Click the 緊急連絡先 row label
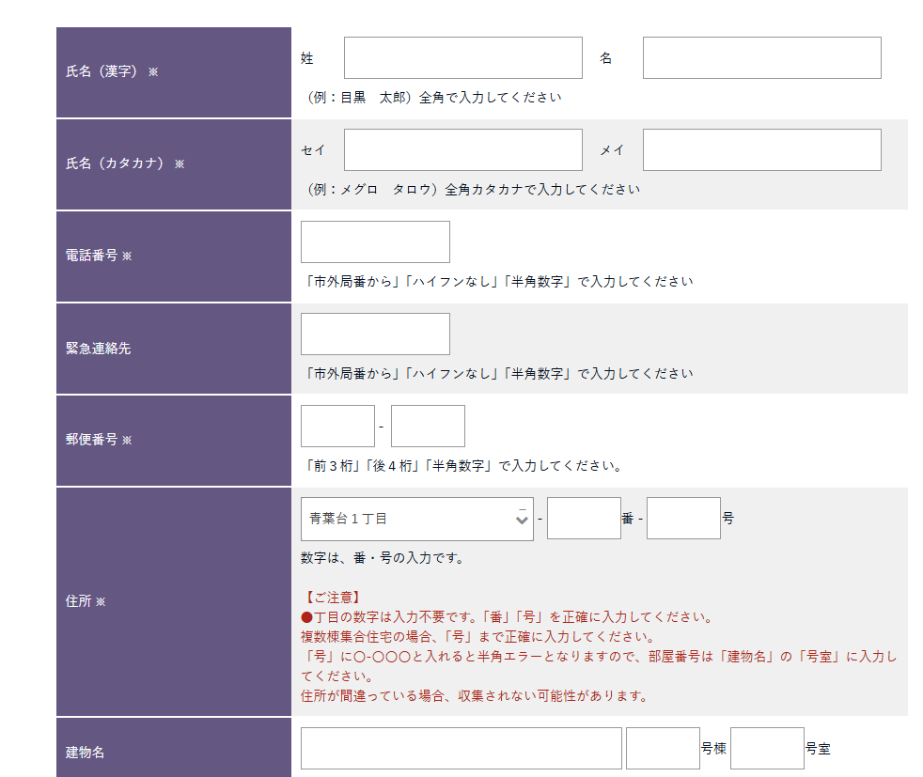Image resolution: width=923 pixels, height=777 pixels. [99, 349]
